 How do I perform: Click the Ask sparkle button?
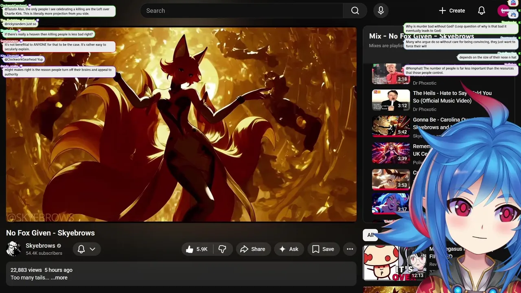[x=289, y=249]
